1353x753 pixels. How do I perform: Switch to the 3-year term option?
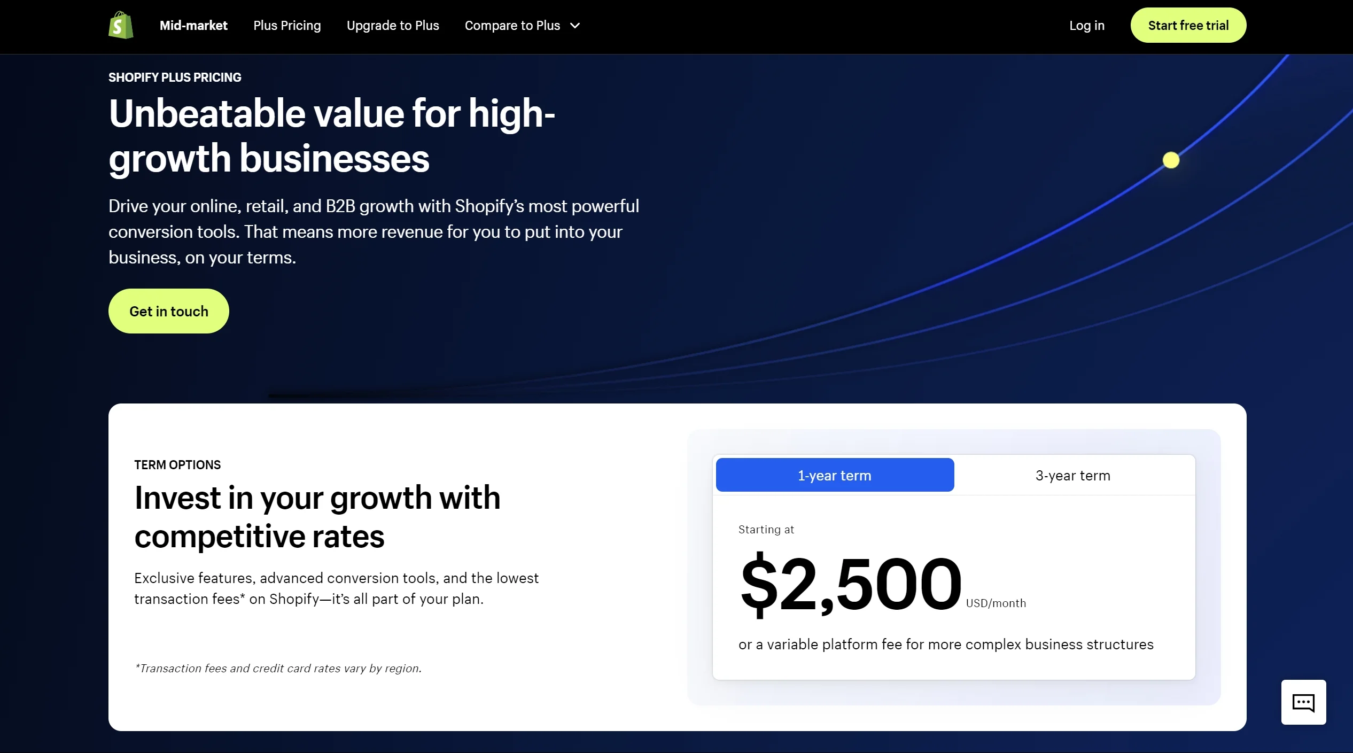1073,474
